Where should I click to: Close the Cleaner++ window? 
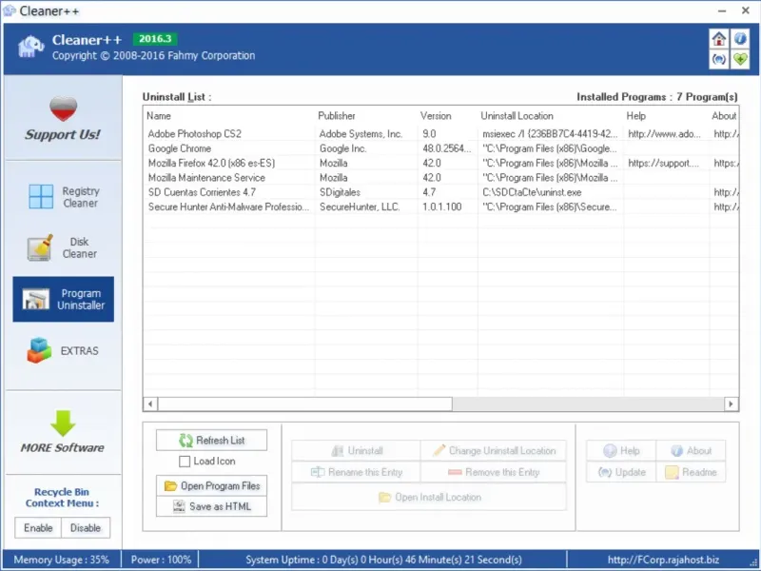(746, 10)
